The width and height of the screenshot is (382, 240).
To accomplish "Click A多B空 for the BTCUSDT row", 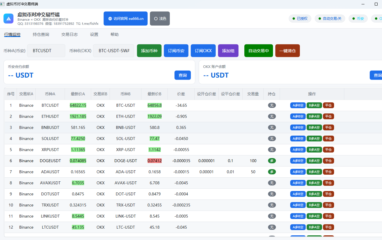I will pyautogui.click(x=298, y=105).
